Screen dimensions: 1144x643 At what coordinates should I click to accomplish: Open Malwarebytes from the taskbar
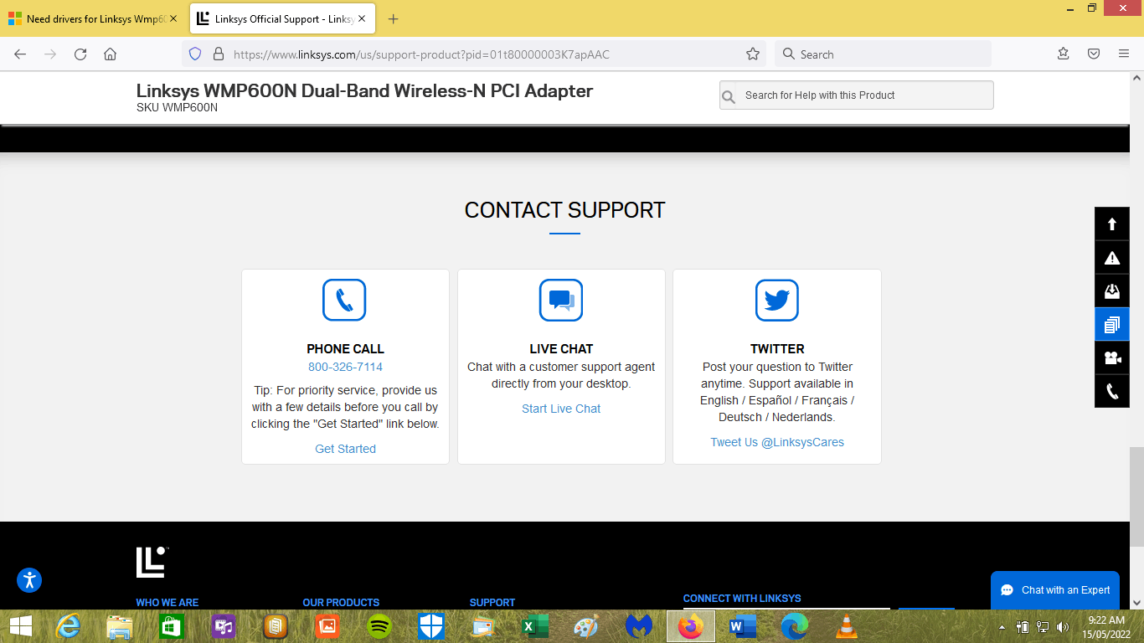639,626
